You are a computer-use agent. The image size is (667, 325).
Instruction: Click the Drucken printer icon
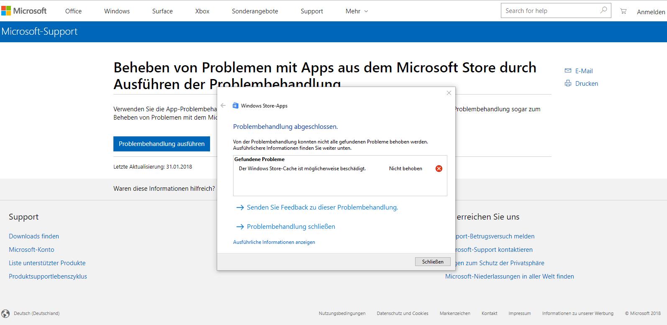568,83
